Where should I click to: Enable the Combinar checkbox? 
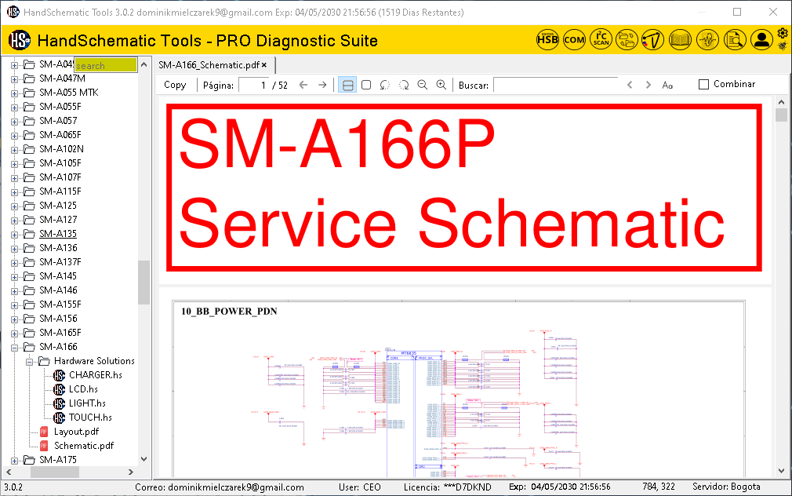[x=703, y=85]
